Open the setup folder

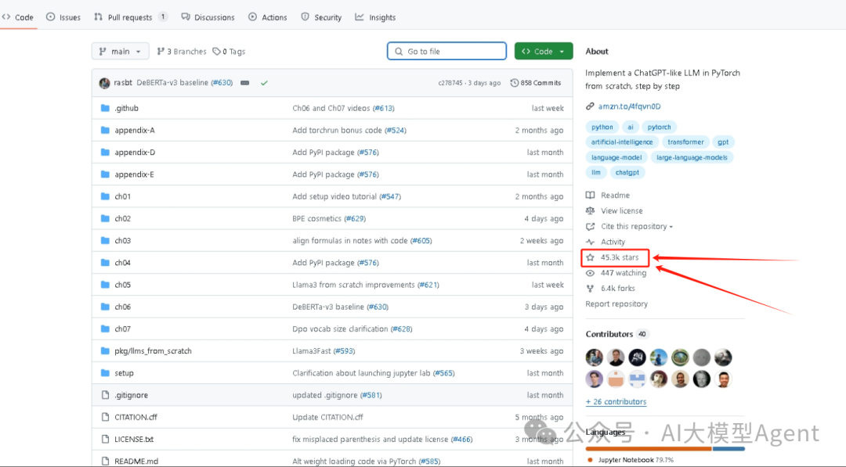pos(124,372)
